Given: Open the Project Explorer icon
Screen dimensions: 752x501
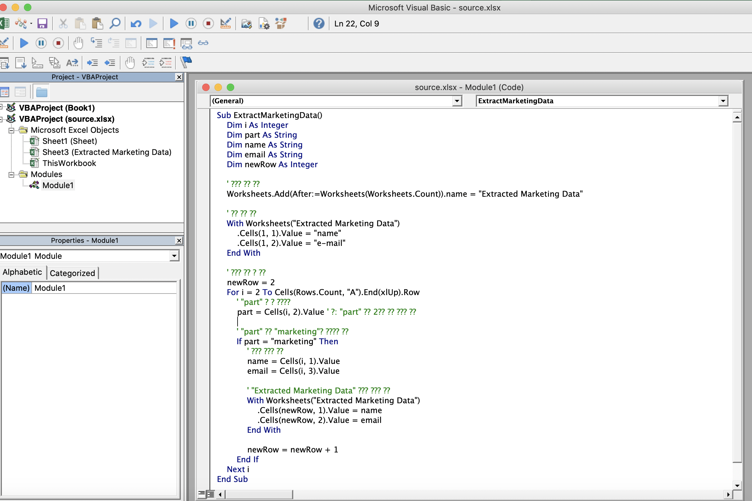Looking at the screenshot, I should point(246,23).
